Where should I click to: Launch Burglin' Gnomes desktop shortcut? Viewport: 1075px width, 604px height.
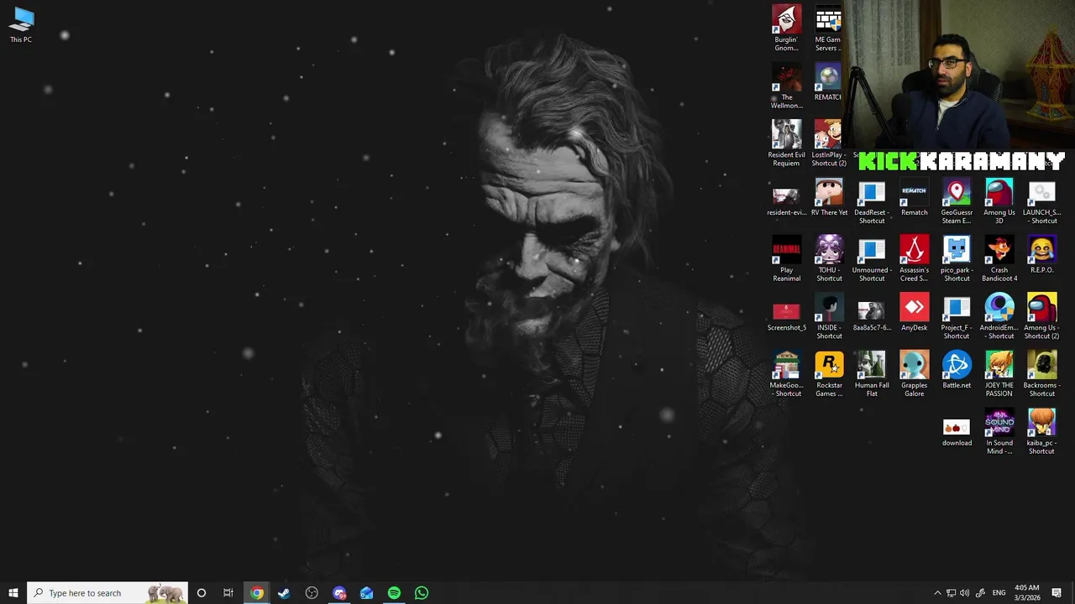[x=786, y=29]
